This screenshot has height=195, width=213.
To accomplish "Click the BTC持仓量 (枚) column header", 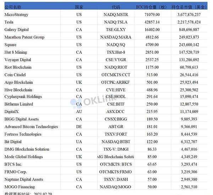I will 151,7.
